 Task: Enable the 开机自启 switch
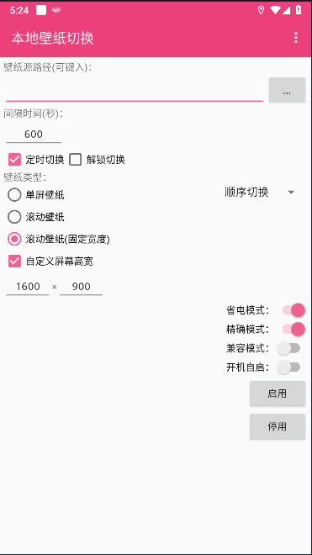pos(289,367)
